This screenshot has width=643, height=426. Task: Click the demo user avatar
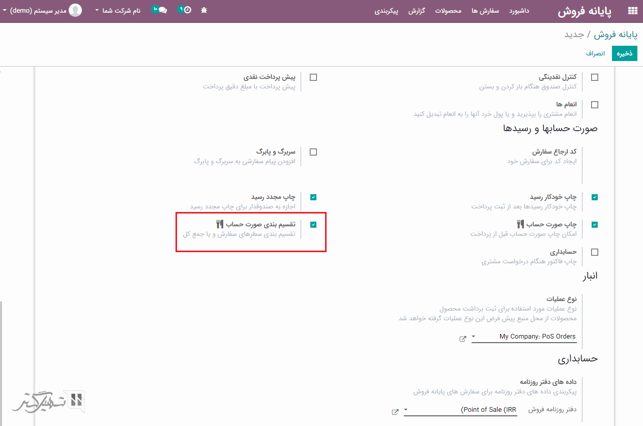coord(75,10)
